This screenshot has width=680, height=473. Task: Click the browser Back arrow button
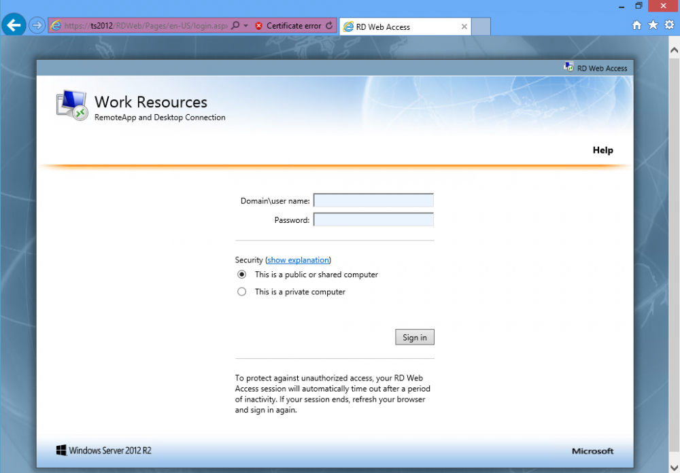14,25
